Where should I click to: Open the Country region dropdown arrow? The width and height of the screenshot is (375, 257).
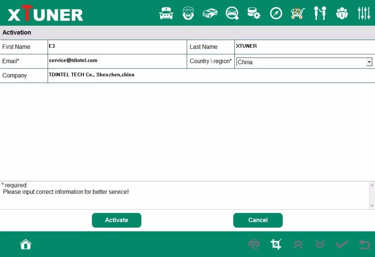369,62
